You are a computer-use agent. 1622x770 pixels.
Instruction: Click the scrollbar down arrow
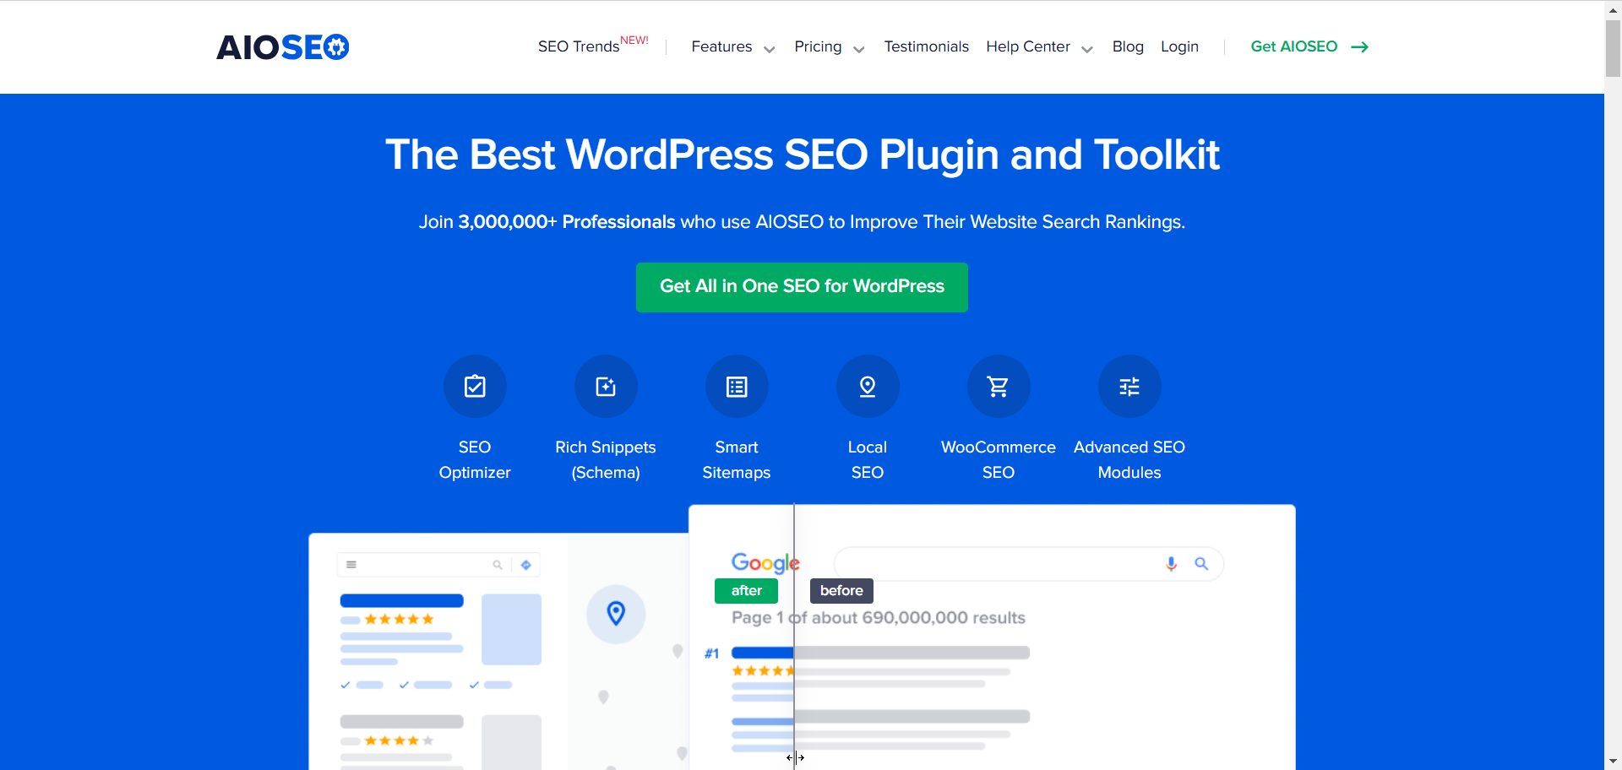pos(1613,762)
